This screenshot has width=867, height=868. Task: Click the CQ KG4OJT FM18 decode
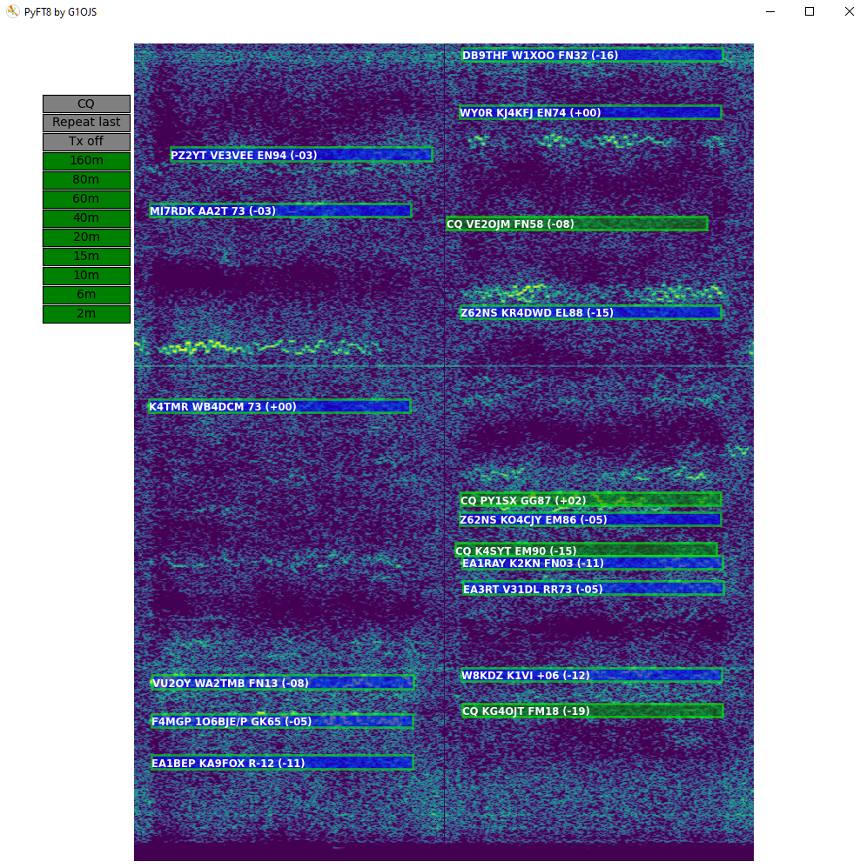(592, 710)
